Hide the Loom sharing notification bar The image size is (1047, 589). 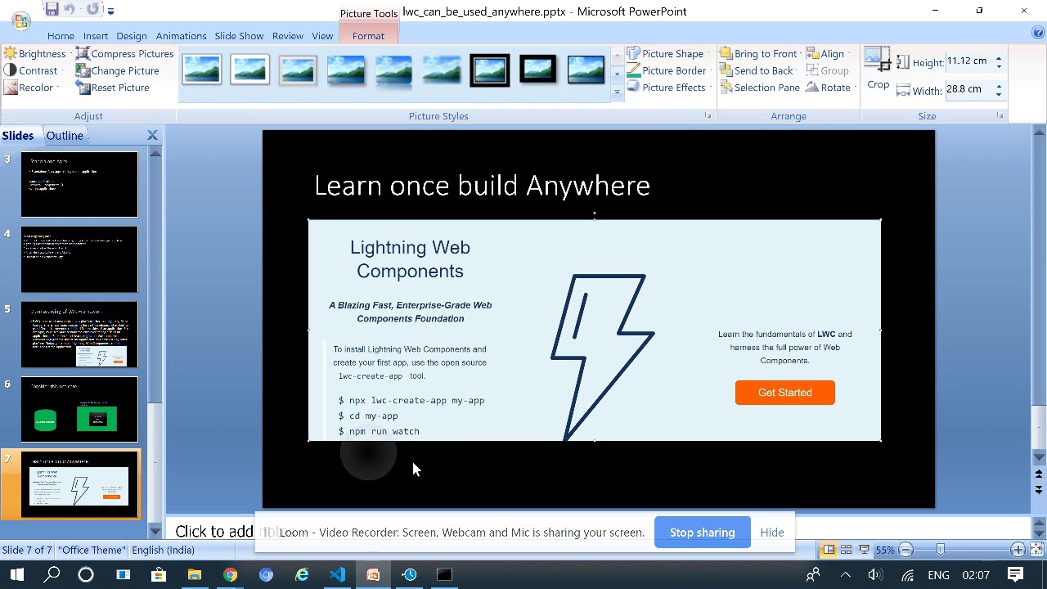pos(771,533)
